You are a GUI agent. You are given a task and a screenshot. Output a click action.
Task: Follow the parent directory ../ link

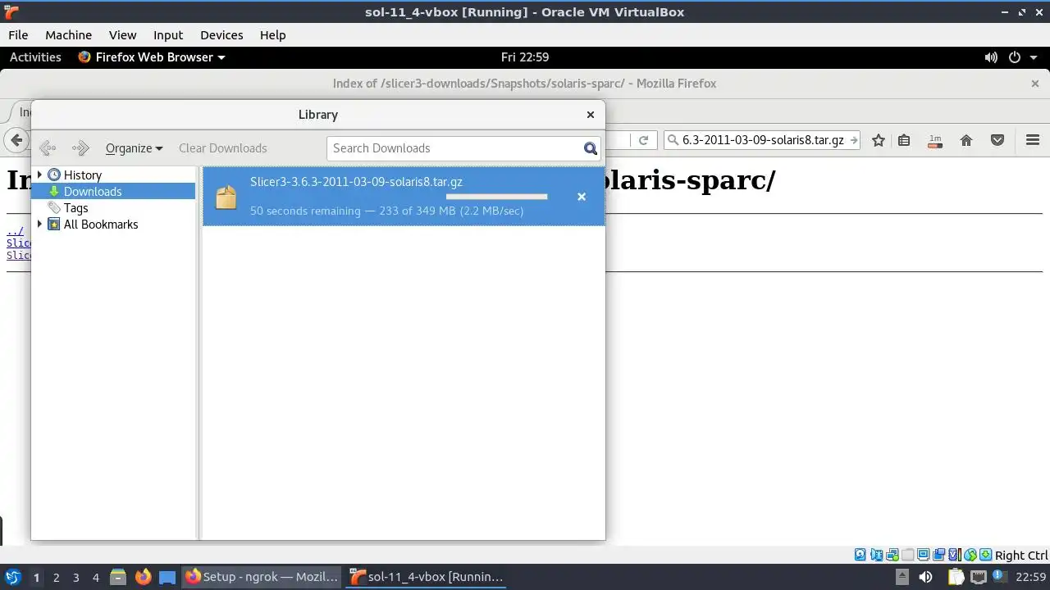15,231
